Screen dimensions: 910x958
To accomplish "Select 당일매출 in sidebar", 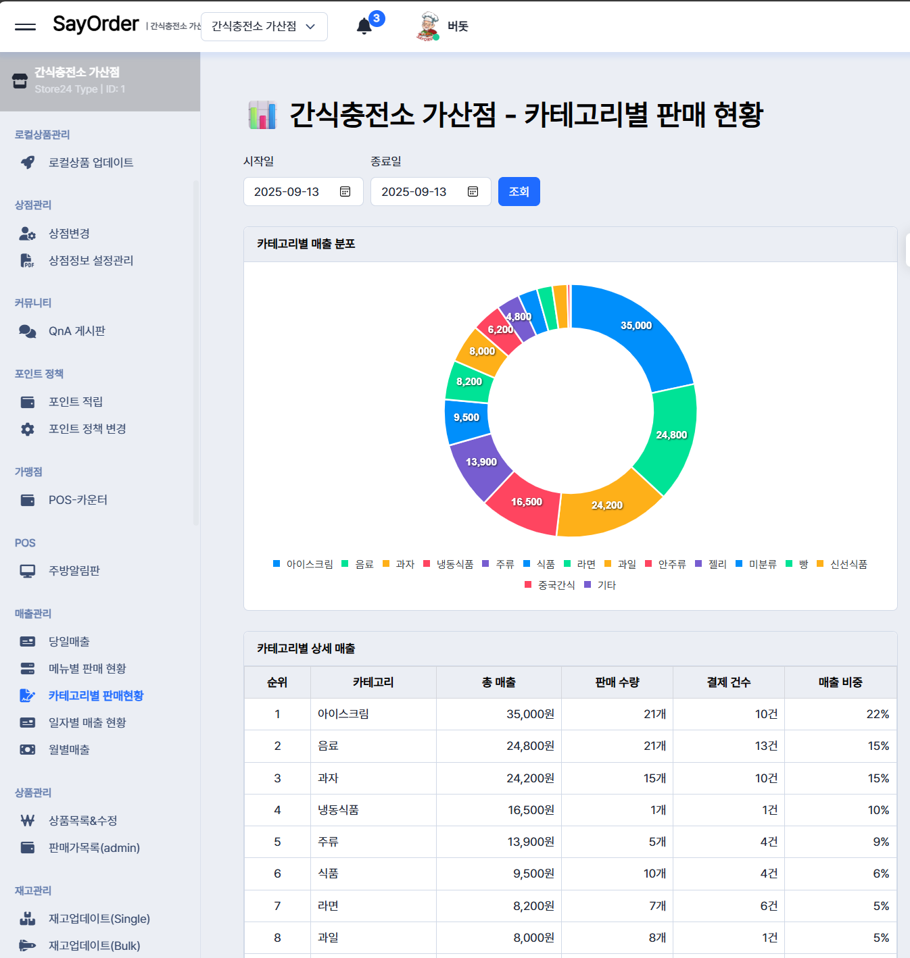I will point(69,642).
